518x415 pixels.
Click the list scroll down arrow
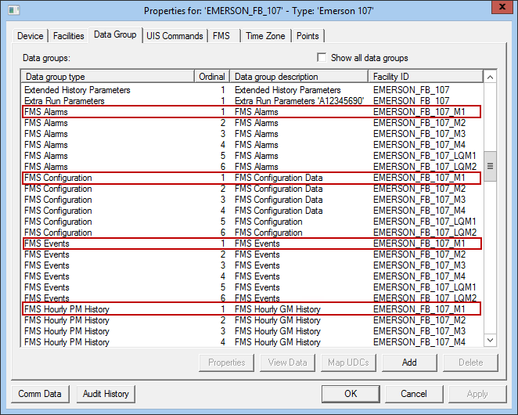point(491,340)
